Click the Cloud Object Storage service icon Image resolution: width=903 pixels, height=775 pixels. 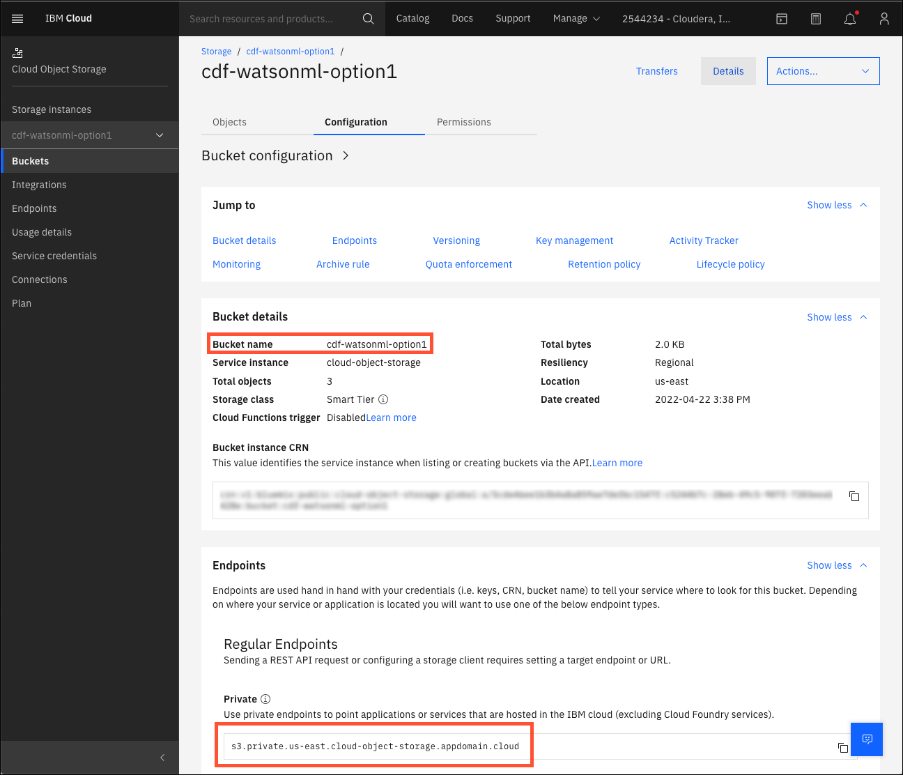point(17,52)
